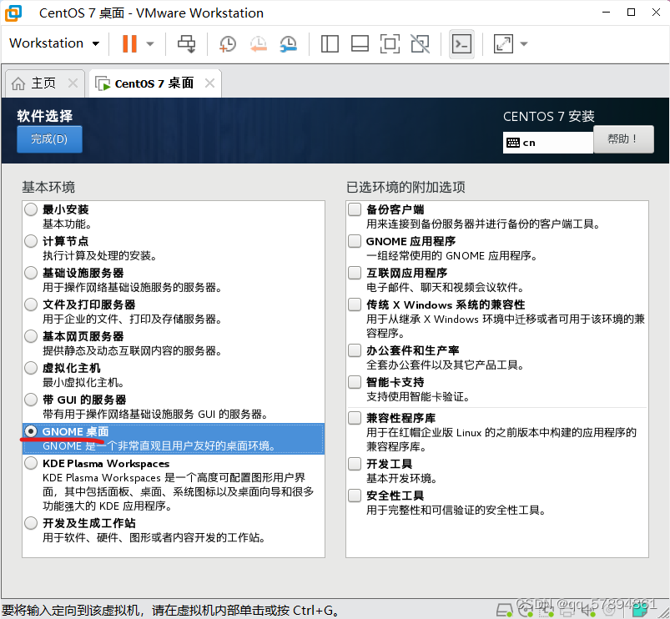Click the VMware Workstation title bar logo
The height and width of the screenshot is (619, 670).
tap(13, 13)
